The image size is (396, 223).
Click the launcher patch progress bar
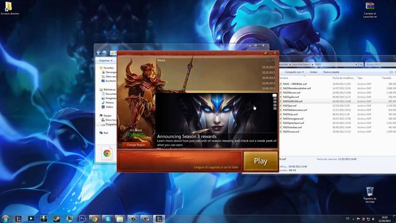[x=180, y=161]
